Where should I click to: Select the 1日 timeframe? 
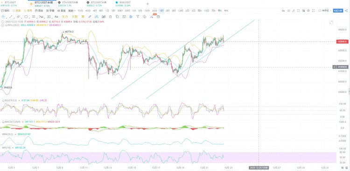[107, 11]
